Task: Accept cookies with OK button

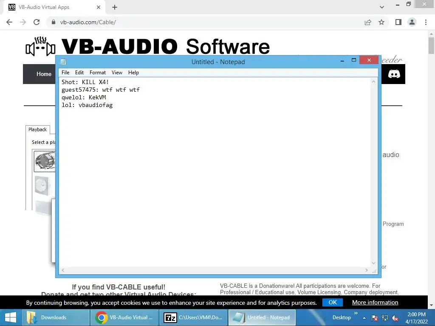Action: coord(333,302)
